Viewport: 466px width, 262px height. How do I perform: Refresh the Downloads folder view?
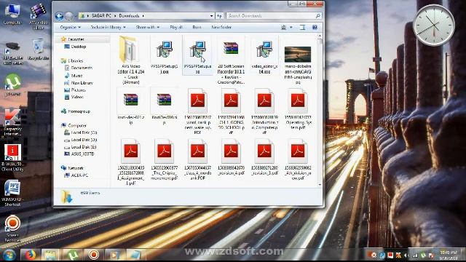(219, 16)
